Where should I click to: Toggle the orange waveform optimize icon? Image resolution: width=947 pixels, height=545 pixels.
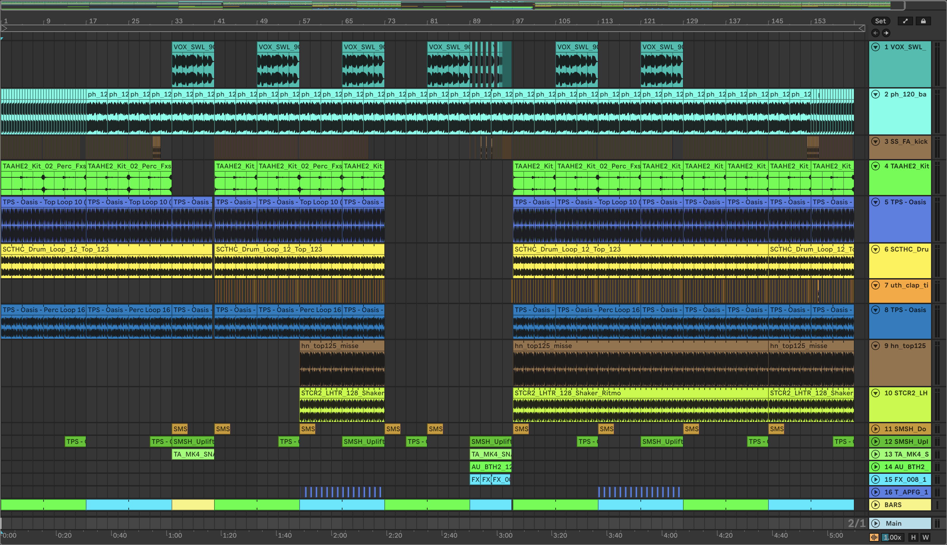point(874,537)
